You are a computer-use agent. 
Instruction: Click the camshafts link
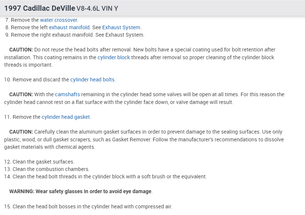68,94
